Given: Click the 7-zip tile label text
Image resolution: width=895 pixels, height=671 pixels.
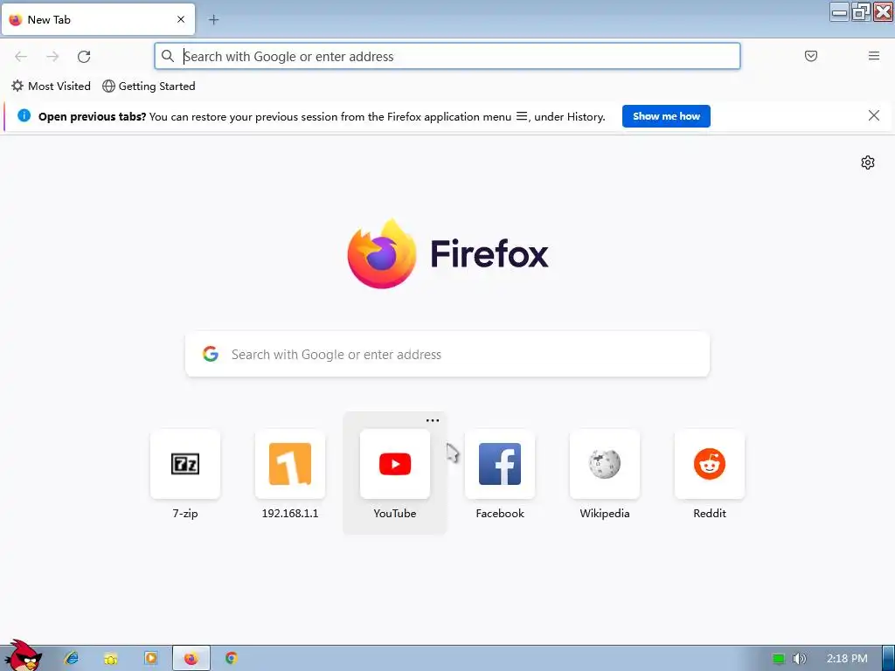Looking at the screenshot, I should pyautogui.click(x=185, y=514).
